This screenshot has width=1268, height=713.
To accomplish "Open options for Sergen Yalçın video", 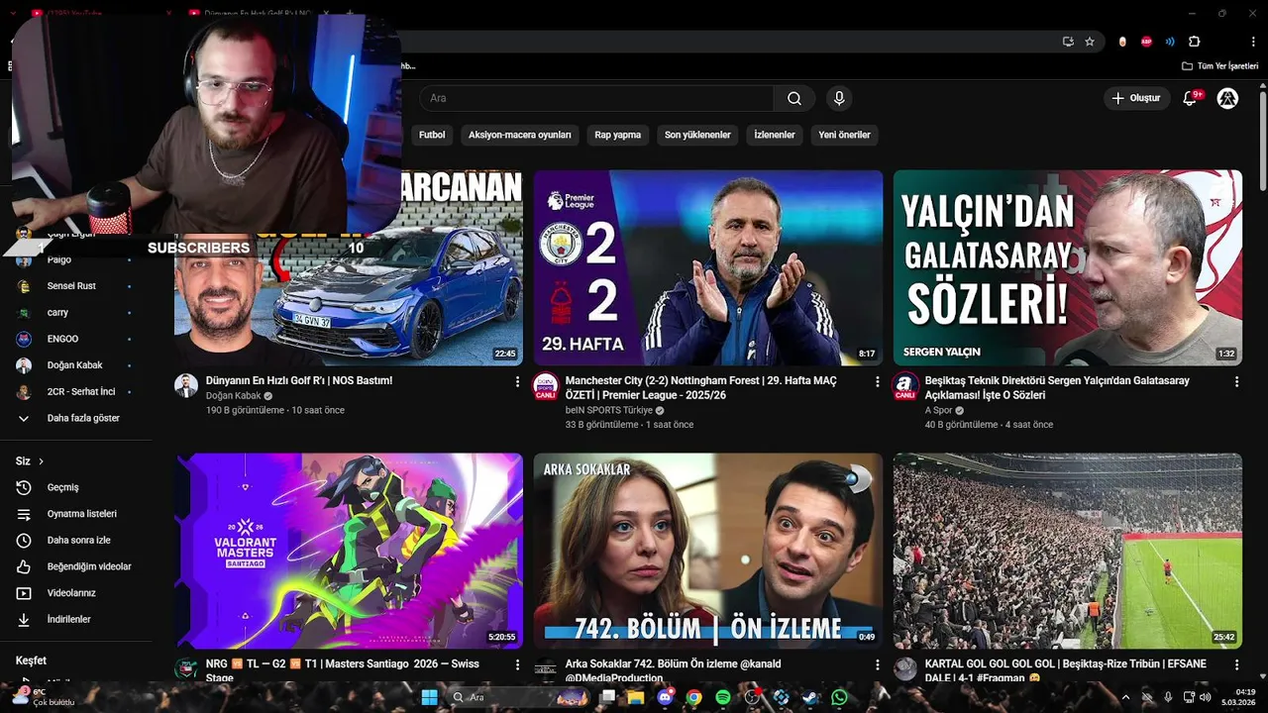I will click(x=1235, y=381).
